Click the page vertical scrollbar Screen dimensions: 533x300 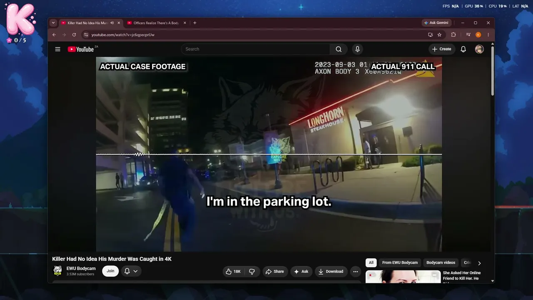(x=492, y=71)
